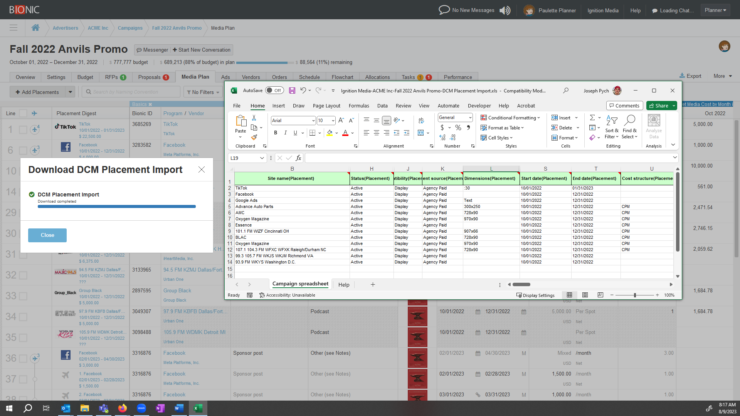Expand the Cell Styles menu
The image size is (740, 416).
496,138
